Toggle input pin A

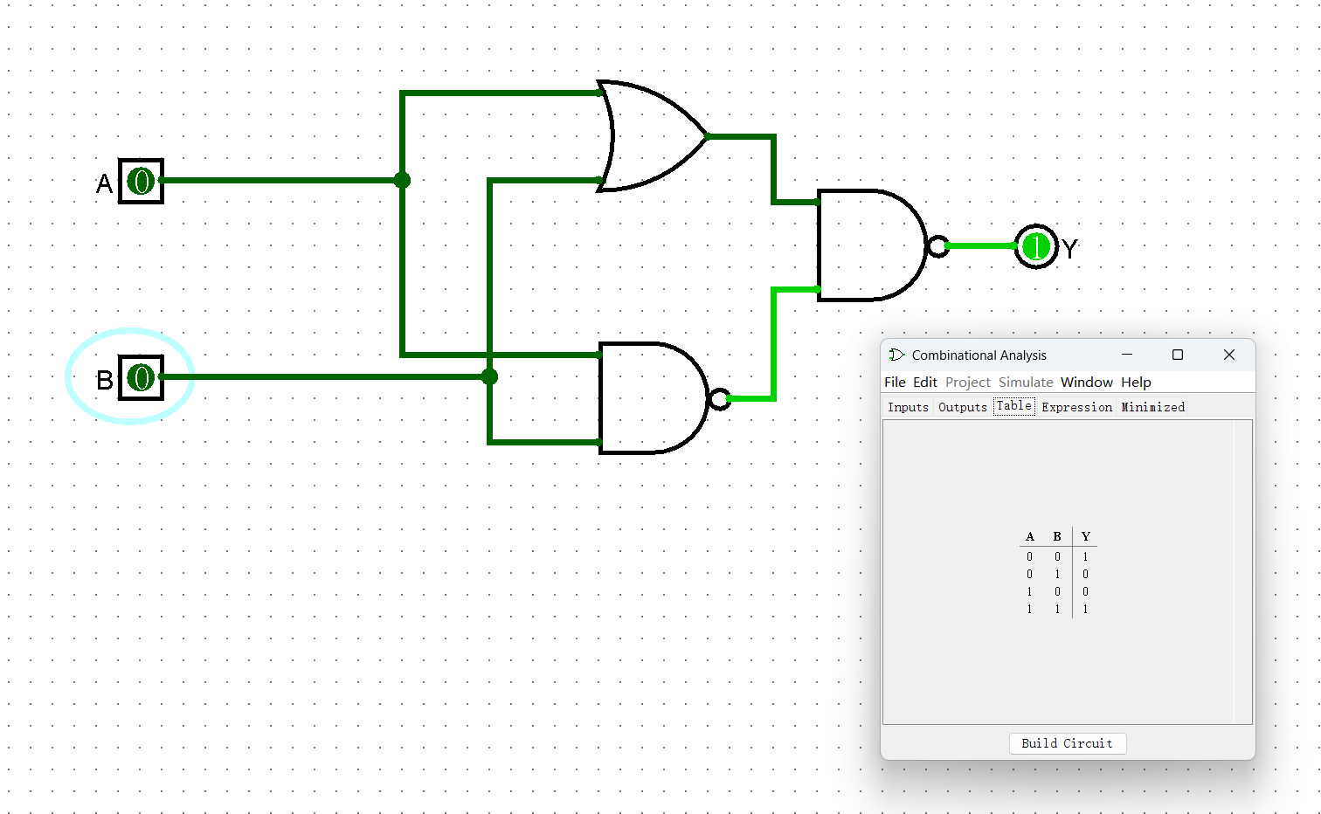click(141, 181)
